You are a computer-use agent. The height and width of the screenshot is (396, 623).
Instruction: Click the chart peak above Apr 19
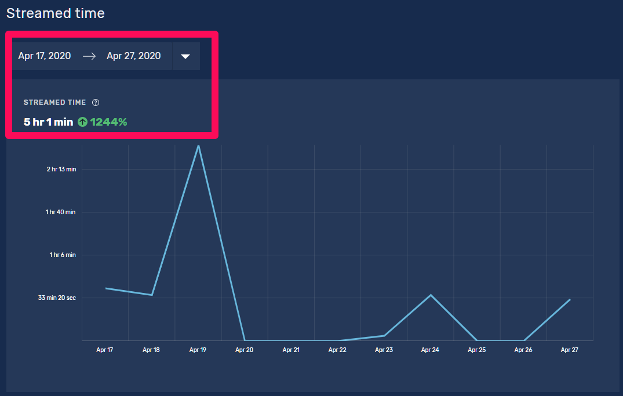pos(198,146)
